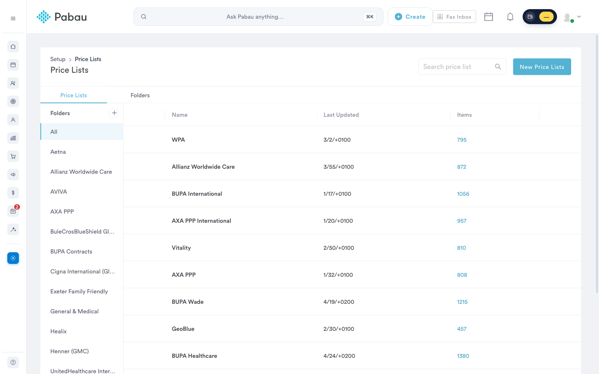Select the BUPA Contracts folder
The height and width of the screenshot is (374, 599).
82,251
